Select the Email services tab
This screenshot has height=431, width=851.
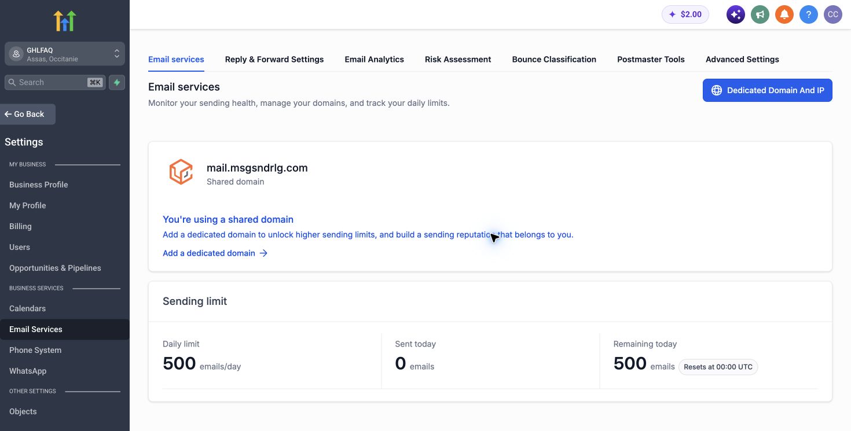point(176,59)
